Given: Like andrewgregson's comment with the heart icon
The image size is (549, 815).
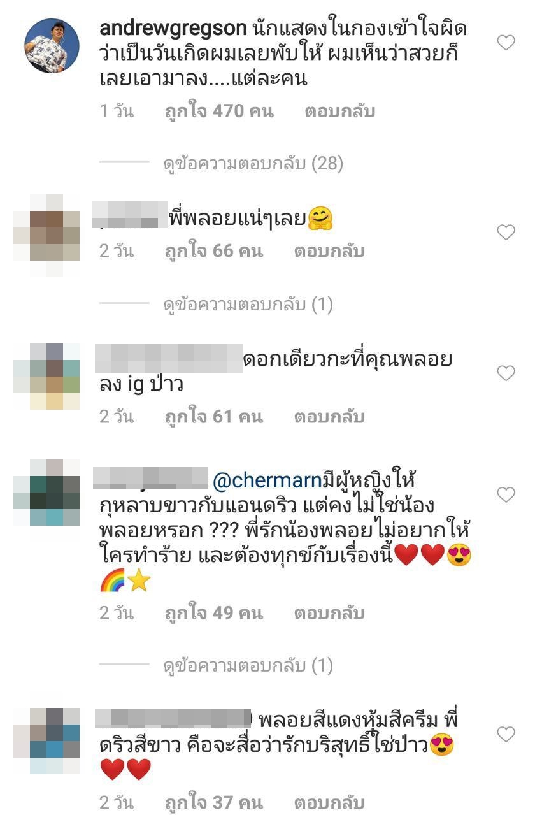Looking at the screenshot, I should (506, 43).
